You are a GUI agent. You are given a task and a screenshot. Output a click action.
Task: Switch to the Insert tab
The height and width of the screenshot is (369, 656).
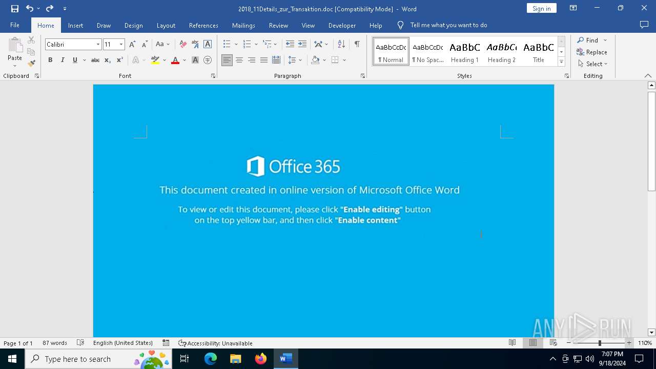[75, 25]
